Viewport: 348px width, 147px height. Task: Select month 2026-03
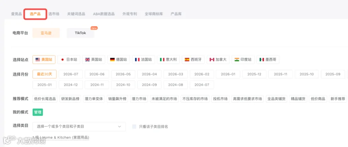(176, 74)
